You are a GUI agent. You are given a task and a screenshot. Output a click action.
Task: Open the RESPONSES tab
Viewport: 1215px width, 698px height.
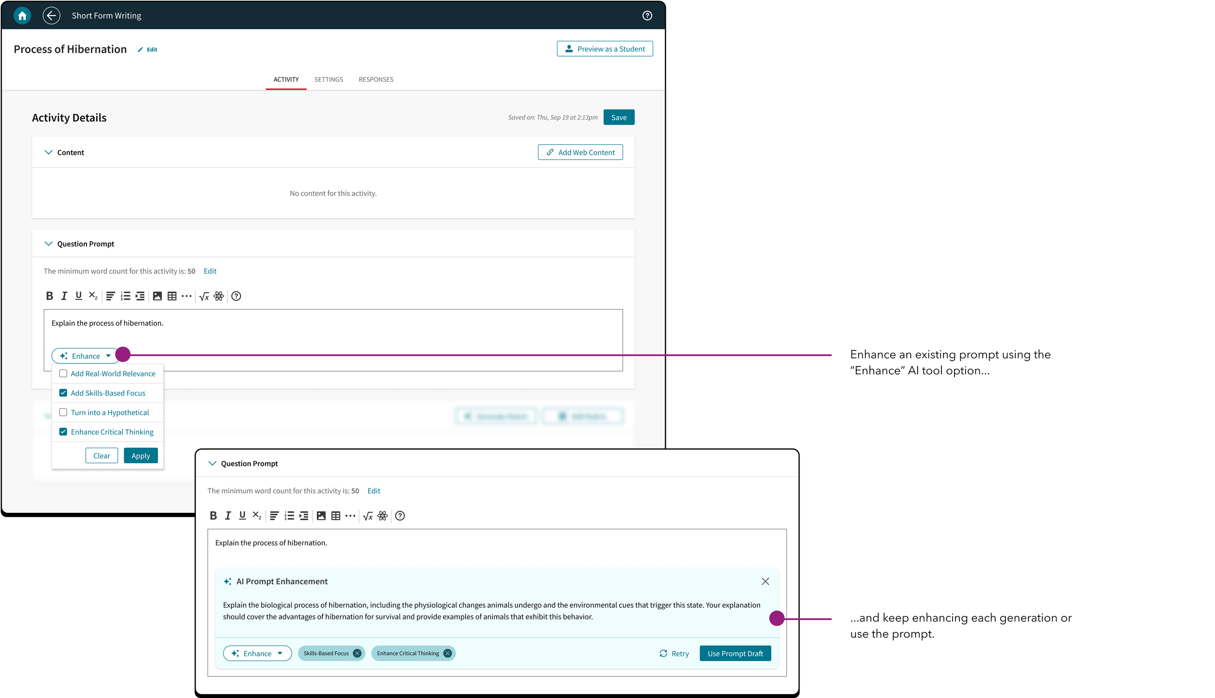pos(376,79)
